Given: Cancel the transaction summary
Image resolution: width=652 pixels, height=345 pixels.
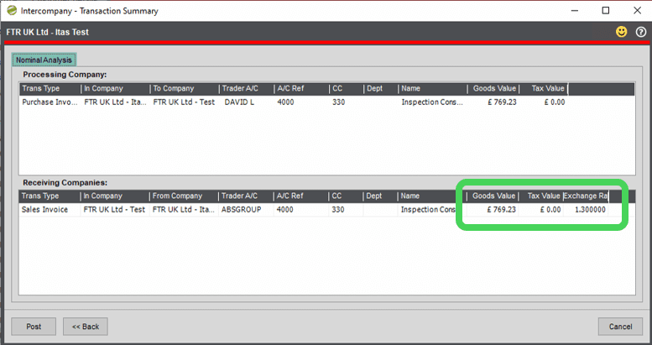Looking at the screenshot, I should tap(620, 327).
